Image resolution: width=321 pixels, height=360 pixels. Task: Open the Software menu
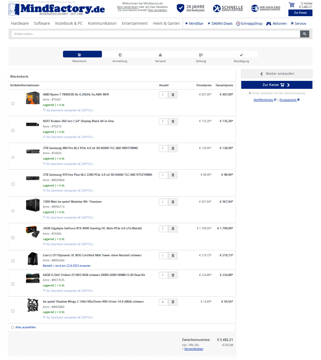[42, 23]
